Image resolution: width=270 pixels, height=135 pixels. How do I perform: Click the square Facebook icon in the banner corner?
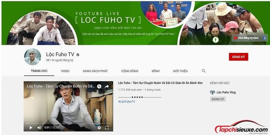264,38
